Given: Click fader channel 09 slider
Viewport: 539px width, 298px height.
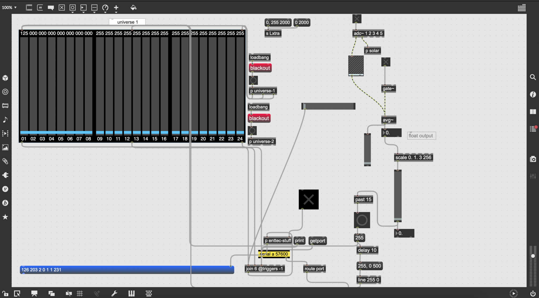Looking at the screenshot, I should click(x=100, y=84).
